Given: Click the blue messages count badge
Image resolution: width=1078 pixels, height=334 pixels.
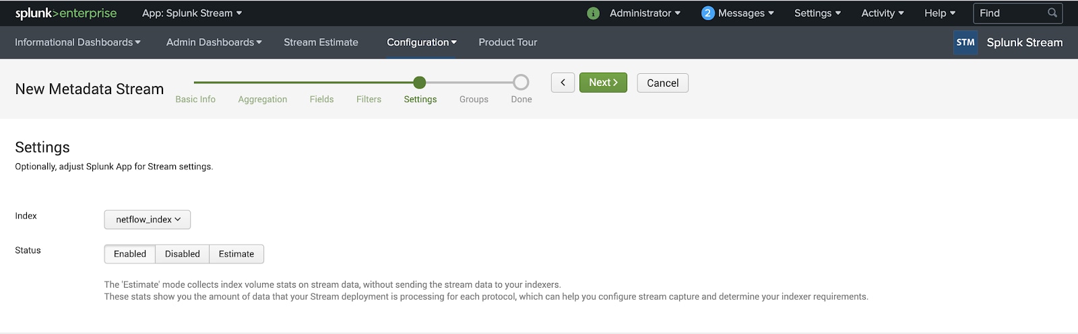Looking at the screenshot, I should [x=707, y=13].
